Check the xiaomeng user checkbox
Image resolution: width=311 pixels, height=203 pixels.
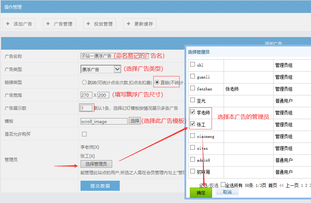point(193,136)
